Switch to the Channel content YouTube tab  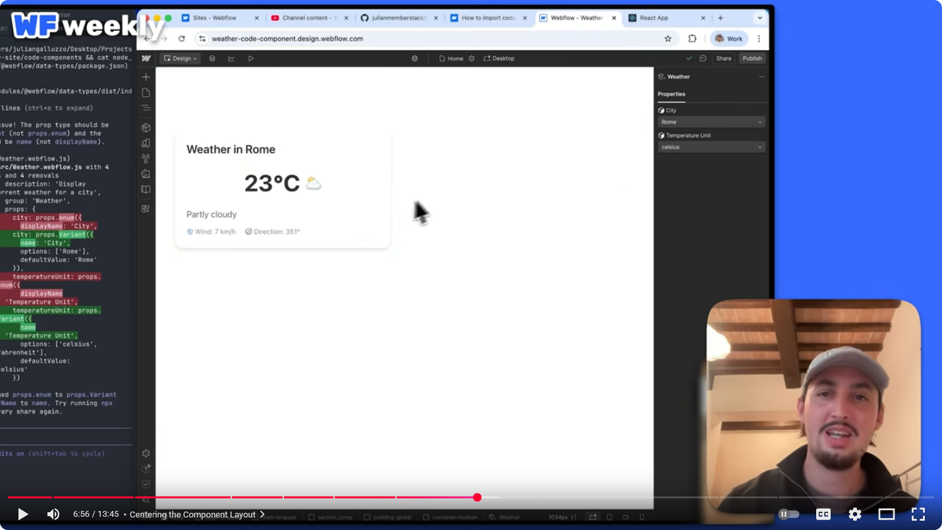309,18
